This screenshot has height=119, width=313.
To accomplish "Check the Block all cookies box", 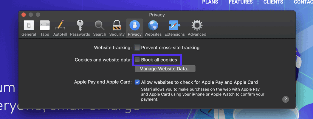I will coord(137,60).
